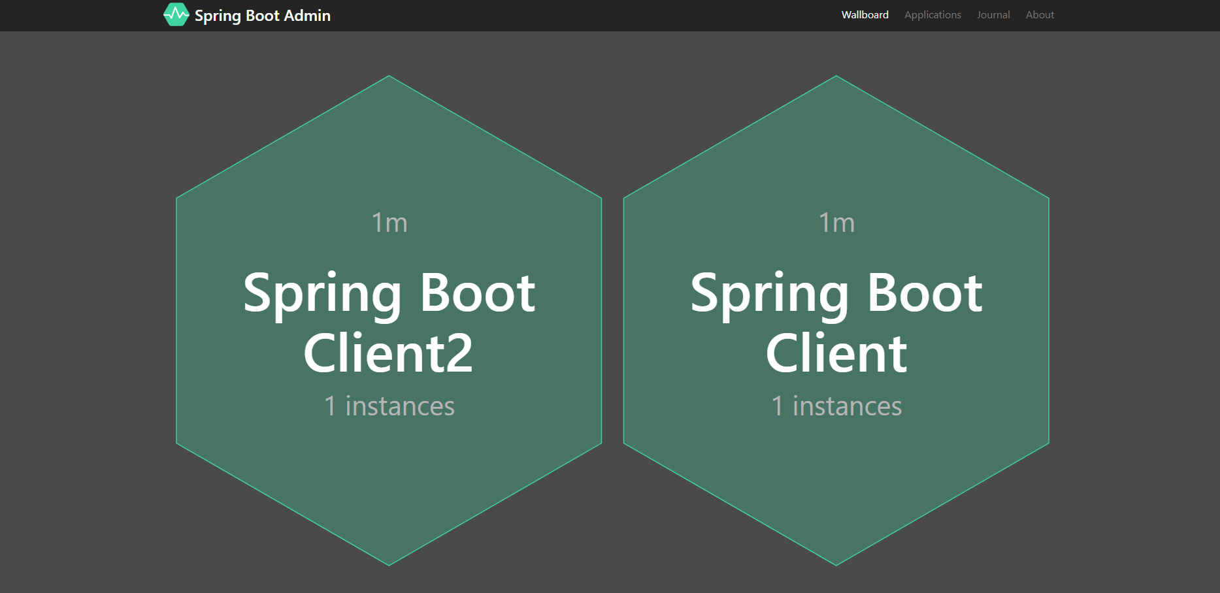This screenshot has height=593, width=1220.
Task: Click the 1 instances label under Client2
Action: (x=389, y=406)
